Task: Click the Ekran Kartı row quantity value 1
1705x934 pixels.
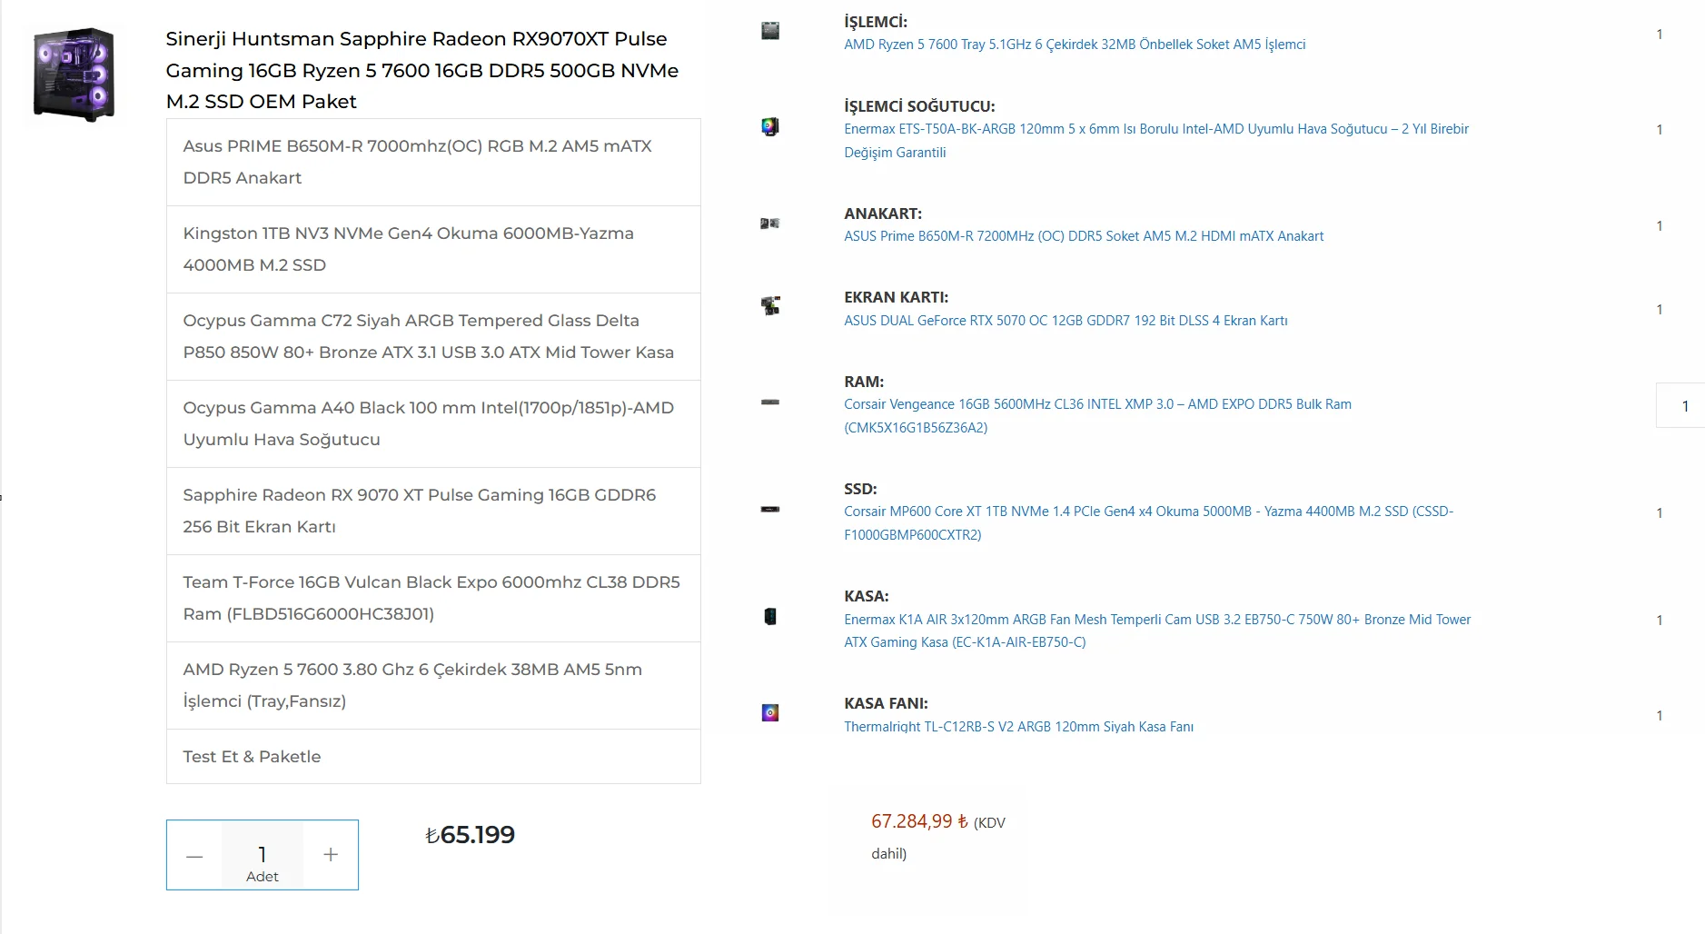Action: (1660, 309)
